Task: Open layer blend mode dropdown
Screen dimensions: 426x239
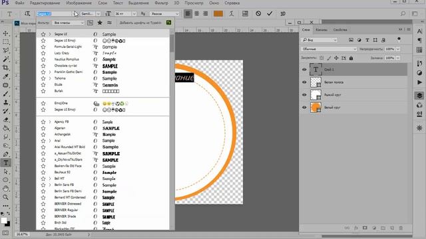Action: (x=329, y=49)
